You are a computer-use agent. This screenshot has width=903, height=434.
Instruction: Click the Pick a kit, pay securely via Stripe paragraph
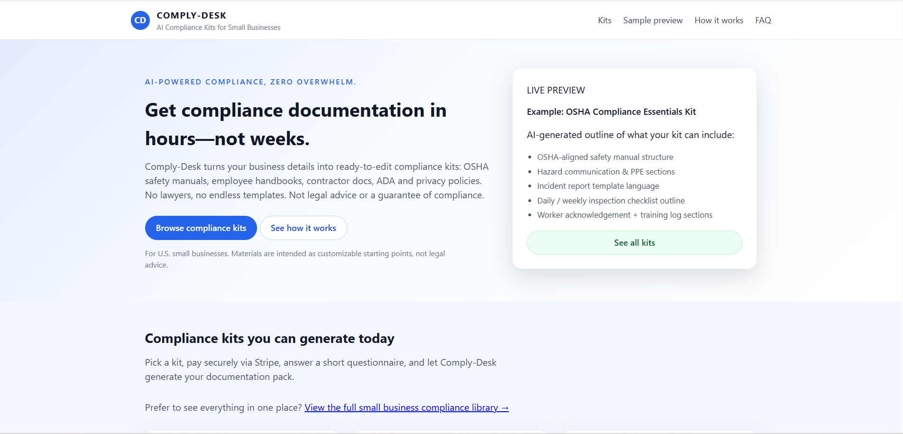tap(321, 370)
